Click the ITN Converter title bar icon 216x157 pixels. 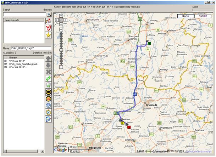click(2, 2)
